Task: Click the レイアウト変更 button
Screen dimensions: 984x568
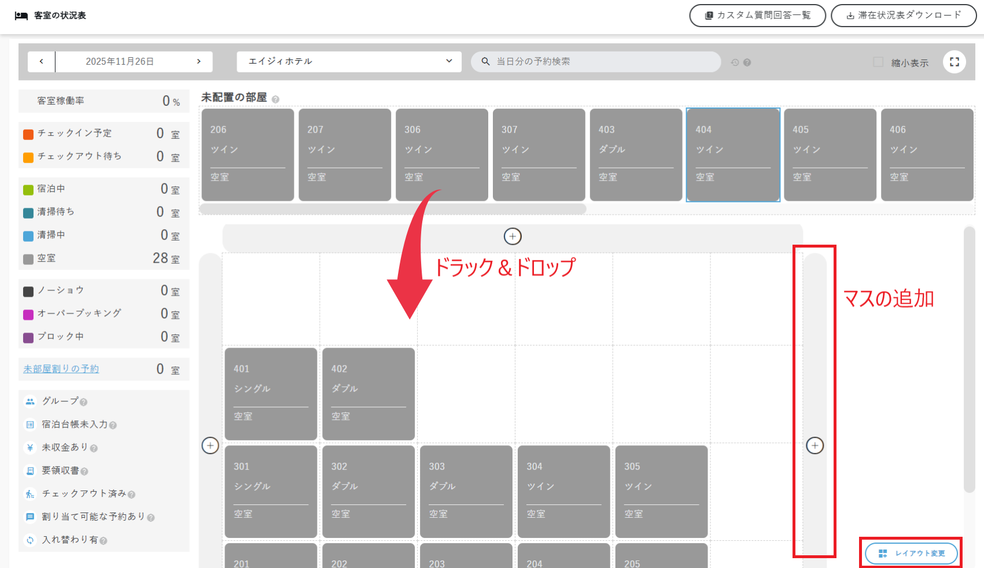Action: (911, 554)
